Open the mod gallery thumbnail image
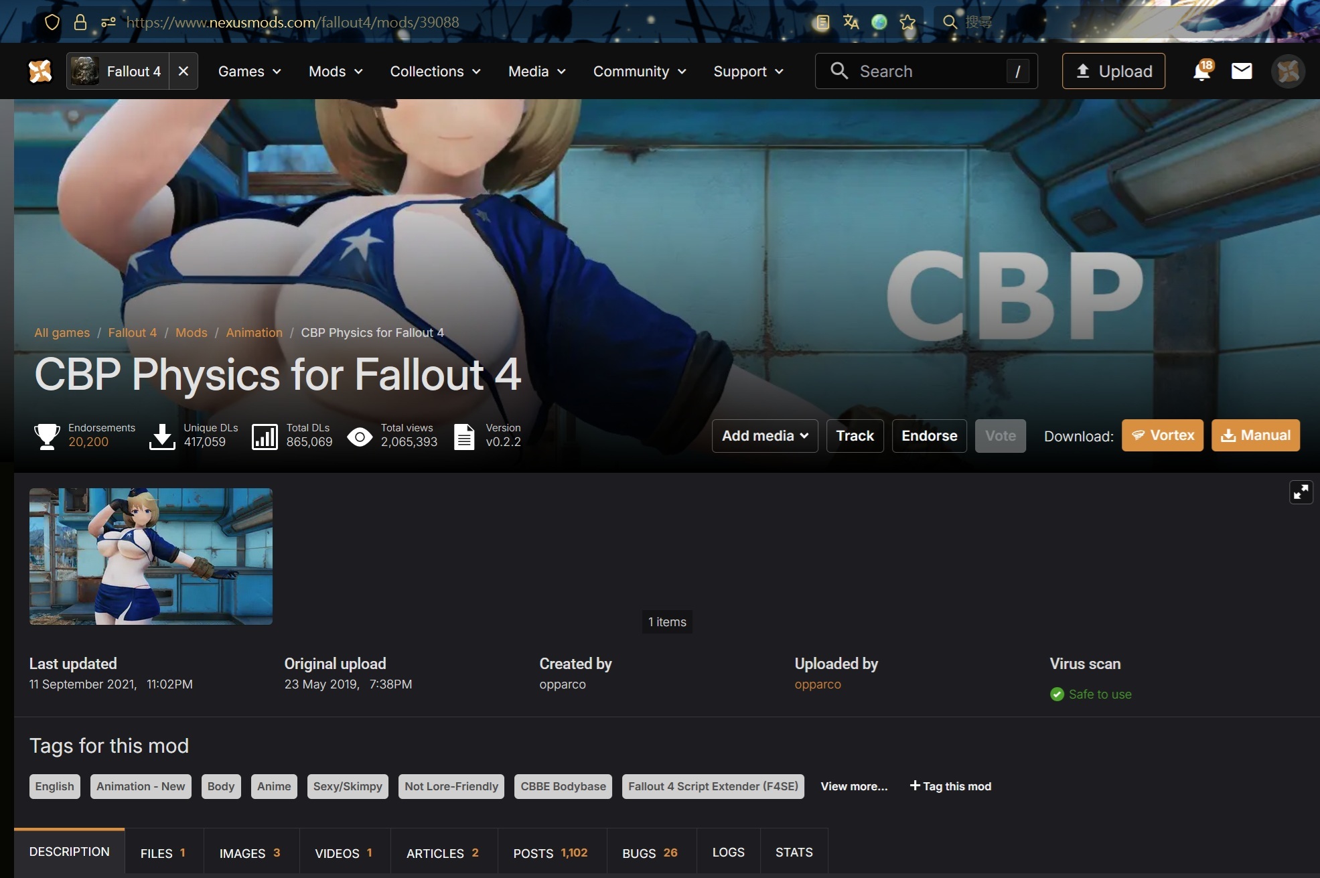The image size is (1320, 878). (151, 557)
